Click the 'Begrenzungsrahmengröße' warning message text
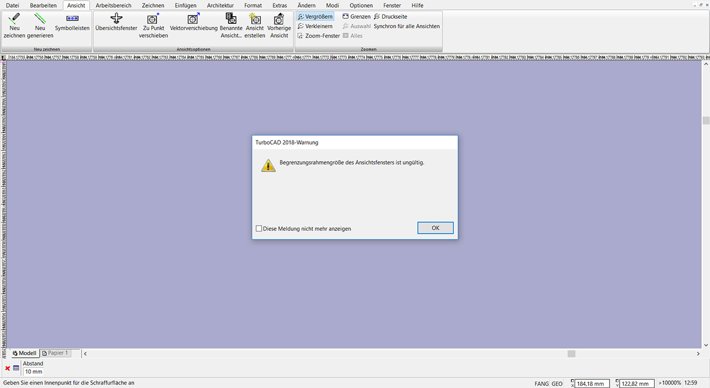Screen dimensions: 710x388 point(352,163)
